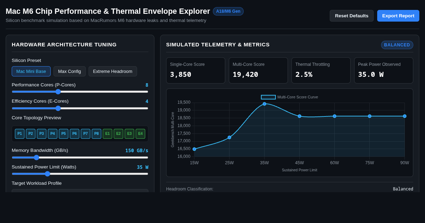Click the 35 W power limit value
This screenshot has height=223, width=425.
(x=143, y=167)
